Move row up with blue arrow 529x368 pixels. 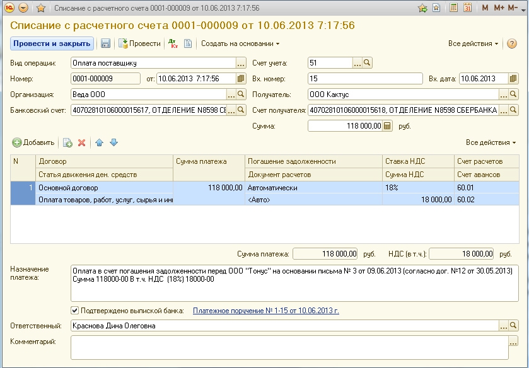point(99,142)
